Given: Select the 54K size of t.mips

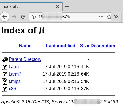Looking at the screenshot, I should tap(85, 81).
